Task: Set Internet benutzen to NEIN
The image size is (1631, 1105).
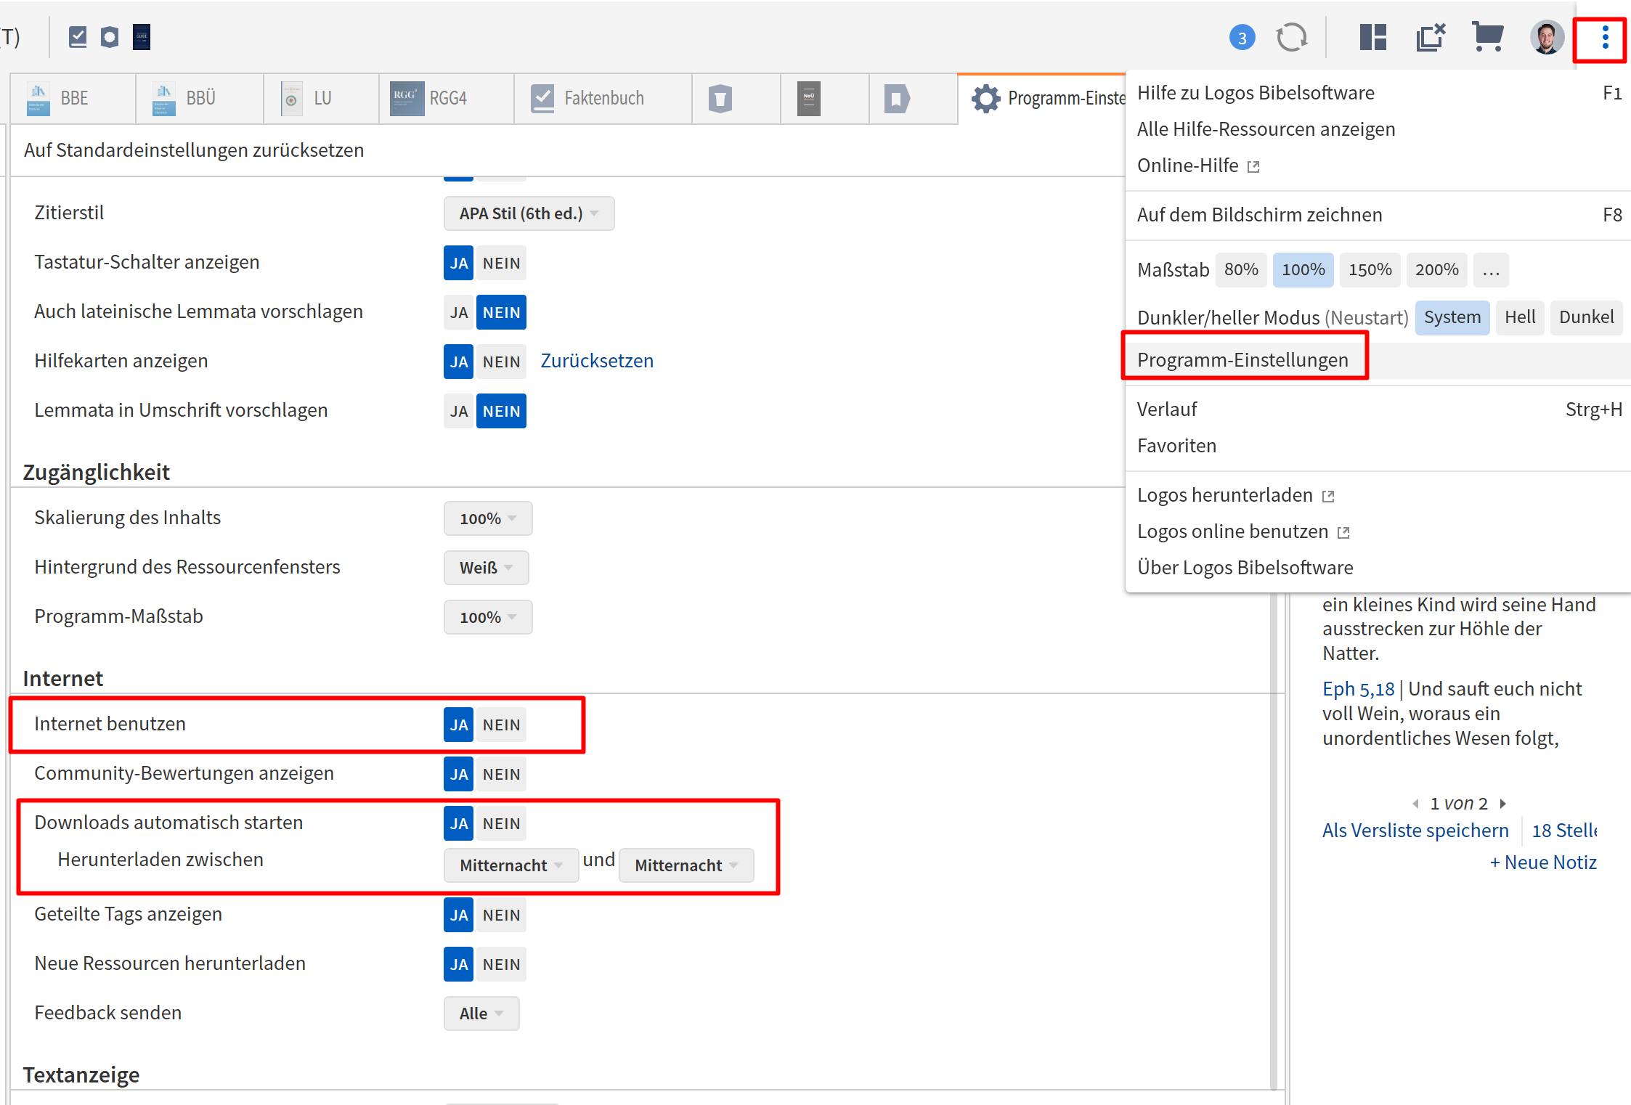Action: (501, 725)
